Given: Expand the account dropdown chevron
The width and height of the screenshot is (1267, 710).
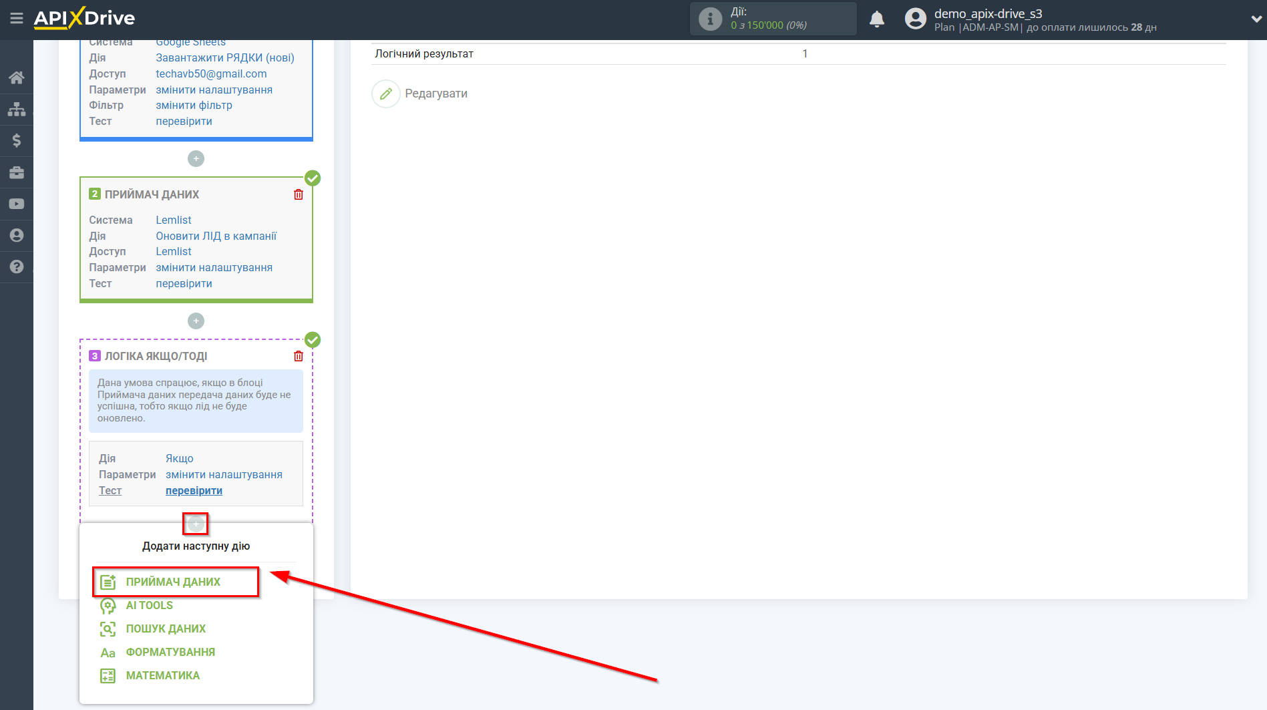Looking at the screenshot, I should pos(1256,19).
